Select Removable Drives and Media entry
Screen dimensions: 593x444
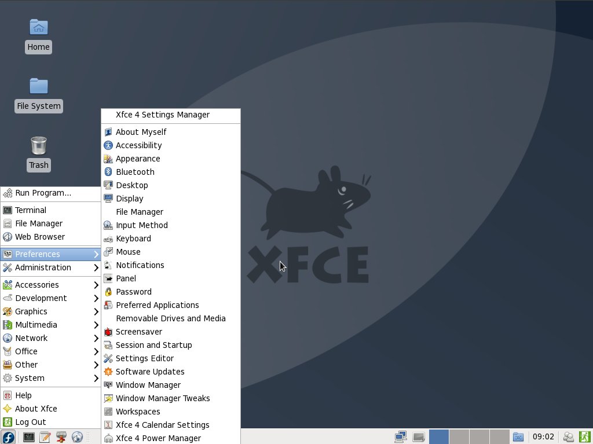point(171,318)
